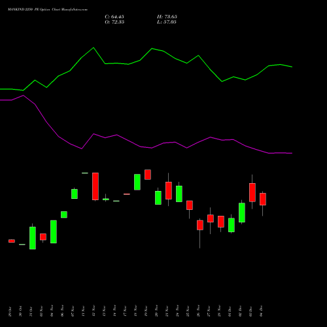Click the high value H: 73.65
The width and height of the screenshot is (327, 327).
tap(167, 17)
